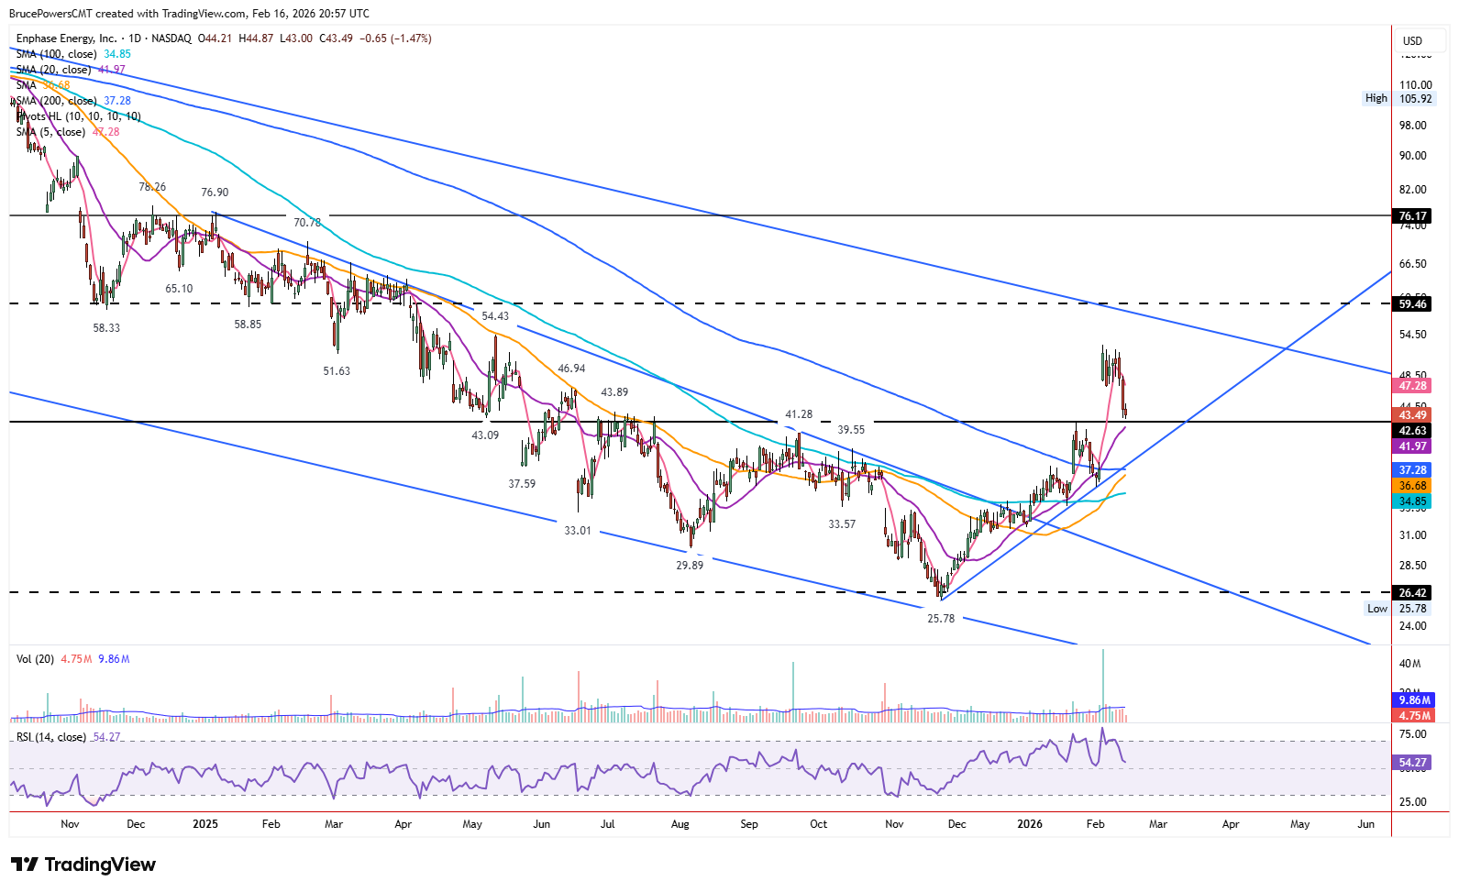Click the 58.85 pivot low label
This screenshot has width=1459, height=892.
(x=248, y=325)
